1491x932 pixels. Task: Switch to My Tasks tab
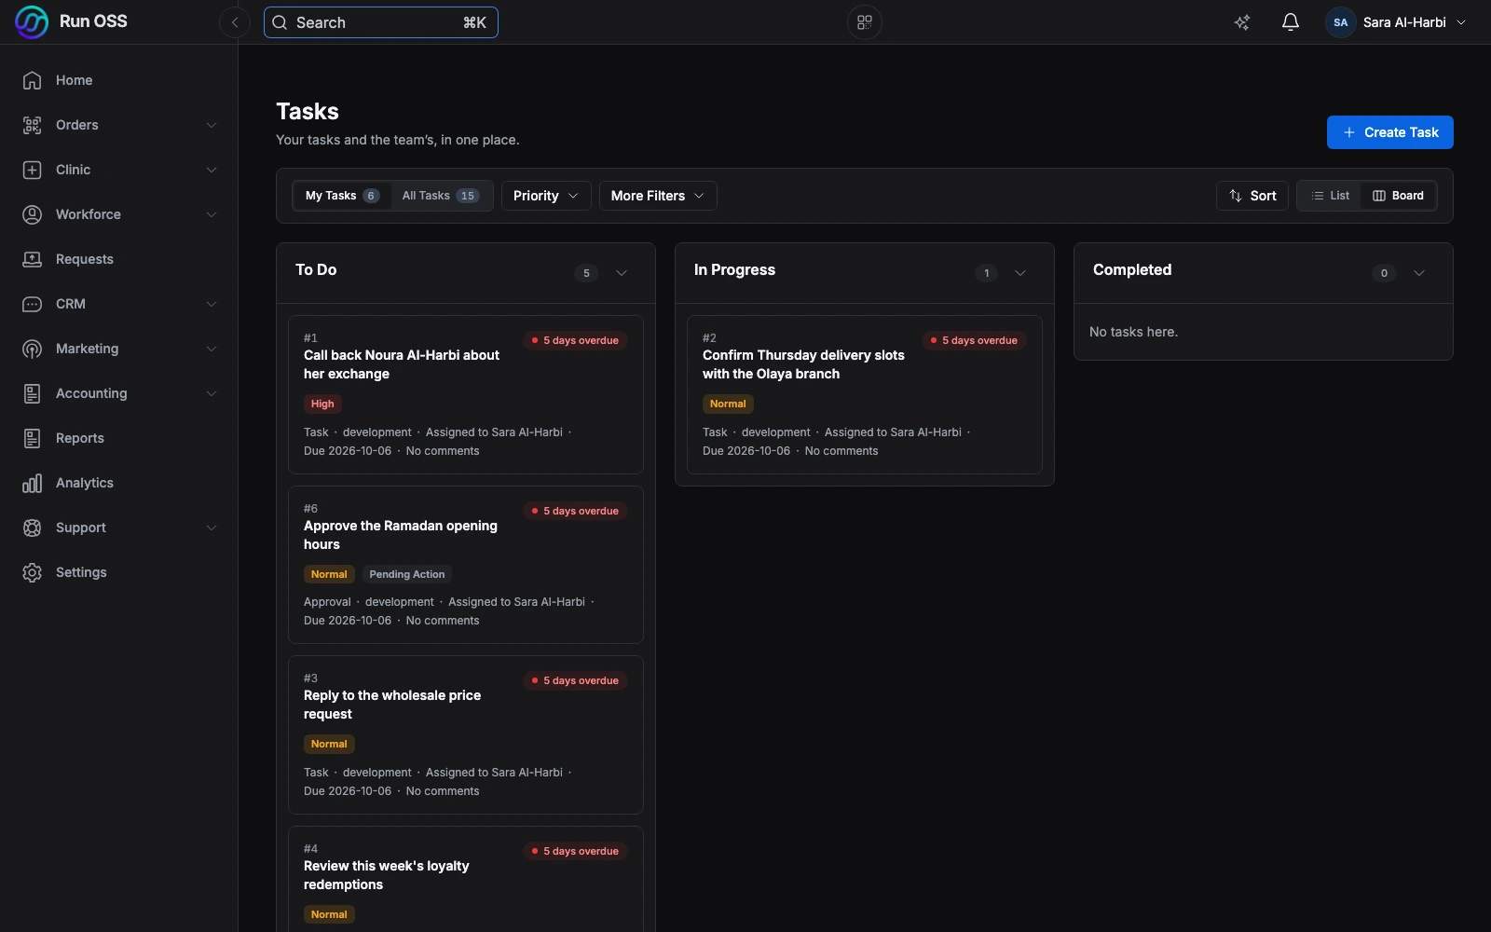[x=341, y=196]
